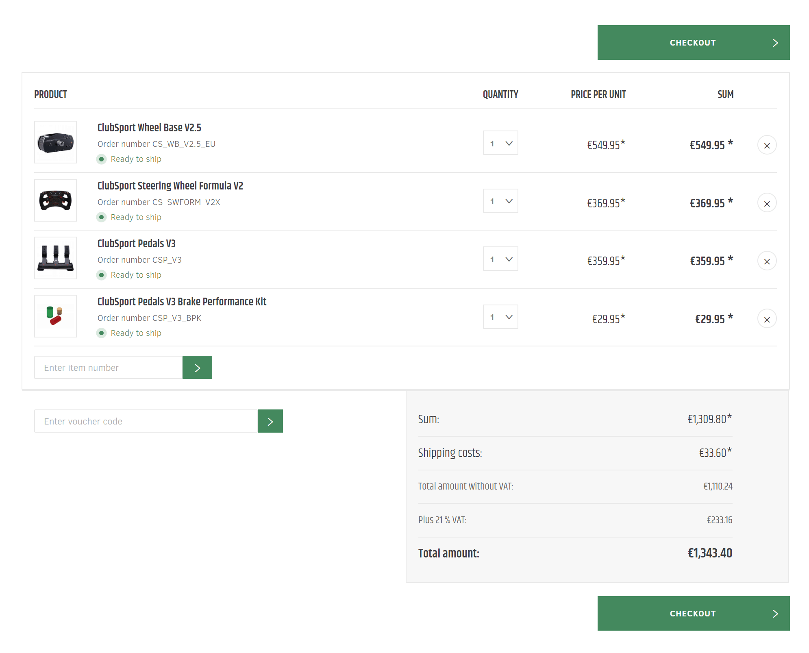809x653 pixels.
Task: Open Steering Wheel Formula V2 thumbnail
Action: 56,200
